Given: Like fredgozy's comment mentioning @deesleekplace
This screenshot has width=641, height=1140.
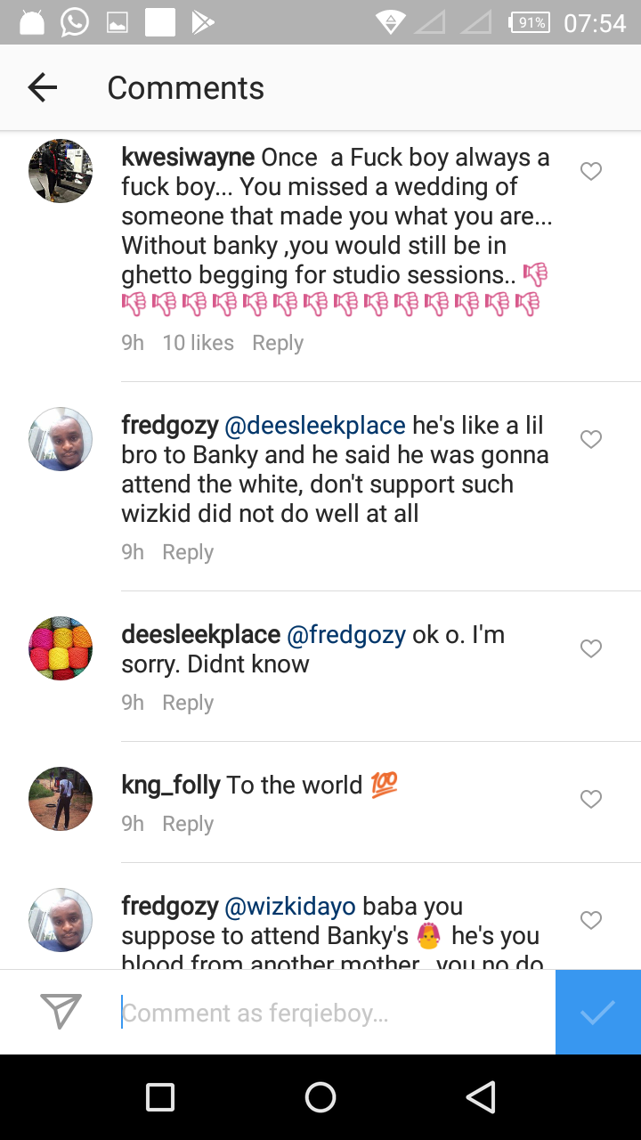Looking at the screenshot, I should pos(591,439).
